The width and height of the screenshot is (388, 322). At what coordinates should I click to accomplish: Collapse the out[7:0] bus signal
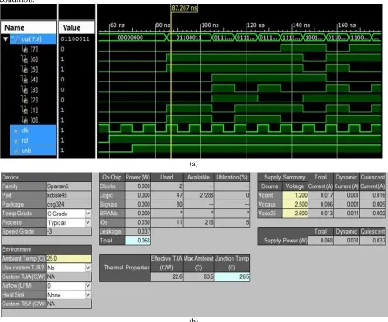click(x=5, y=38)
